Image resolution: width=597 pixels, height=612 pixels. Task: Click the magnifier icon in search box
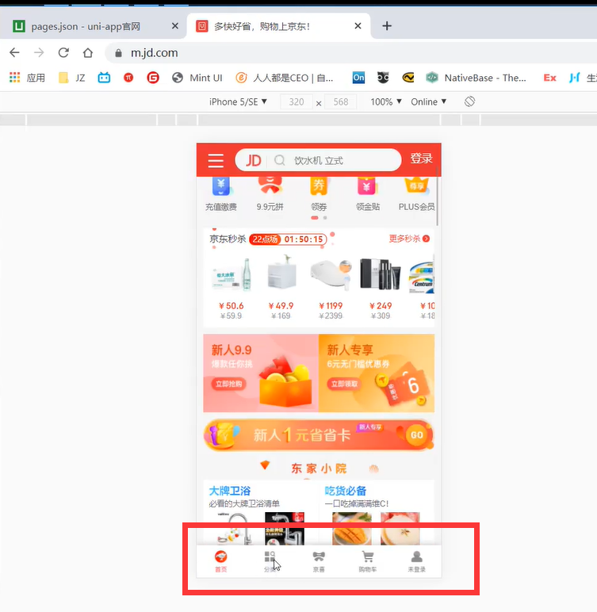280,160
